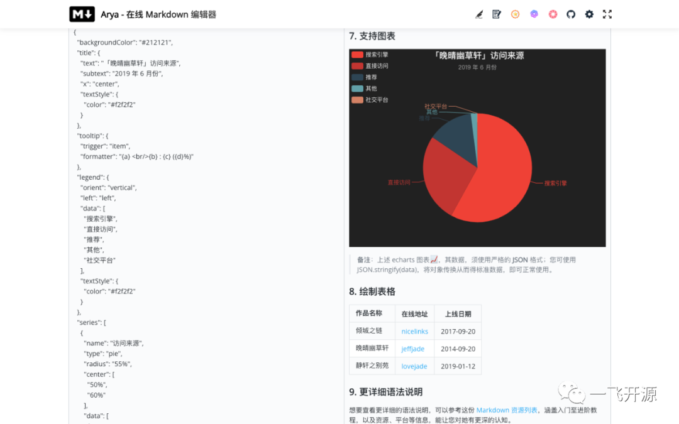Viewport: 679px width, 424px height.
Task: Open the jeffjade link in the table
Action: (412, 349)
